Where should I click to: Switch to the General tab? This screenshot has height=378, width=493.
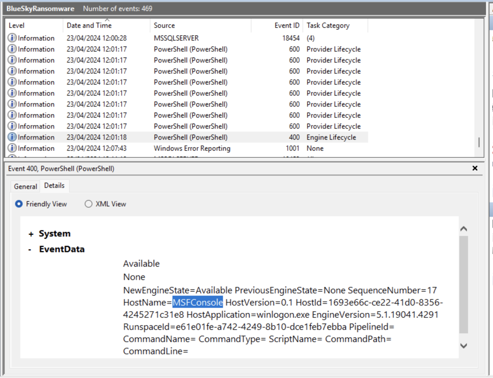pos(26,186)
